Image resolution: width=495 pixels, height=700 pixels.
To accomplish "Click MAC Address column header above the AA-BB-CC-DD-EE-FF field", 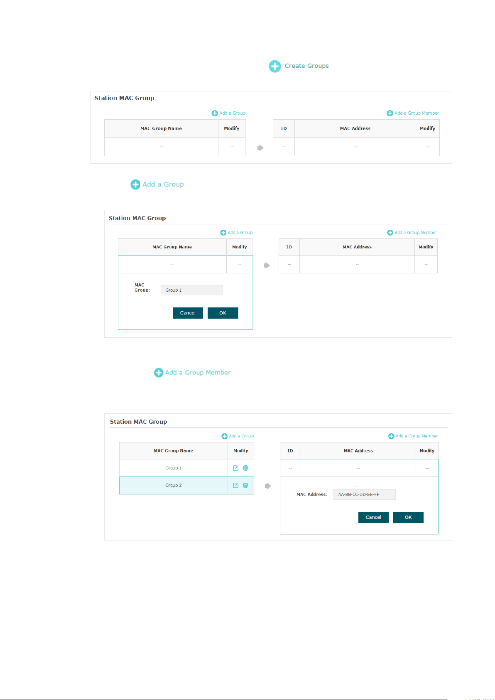I will click(358, 451).
